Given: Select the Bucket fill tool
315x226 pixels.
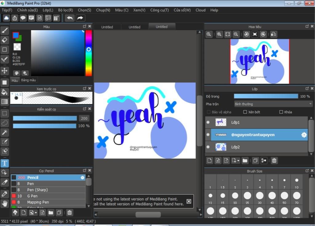Looking at the screenshot, I should (5, 92).
